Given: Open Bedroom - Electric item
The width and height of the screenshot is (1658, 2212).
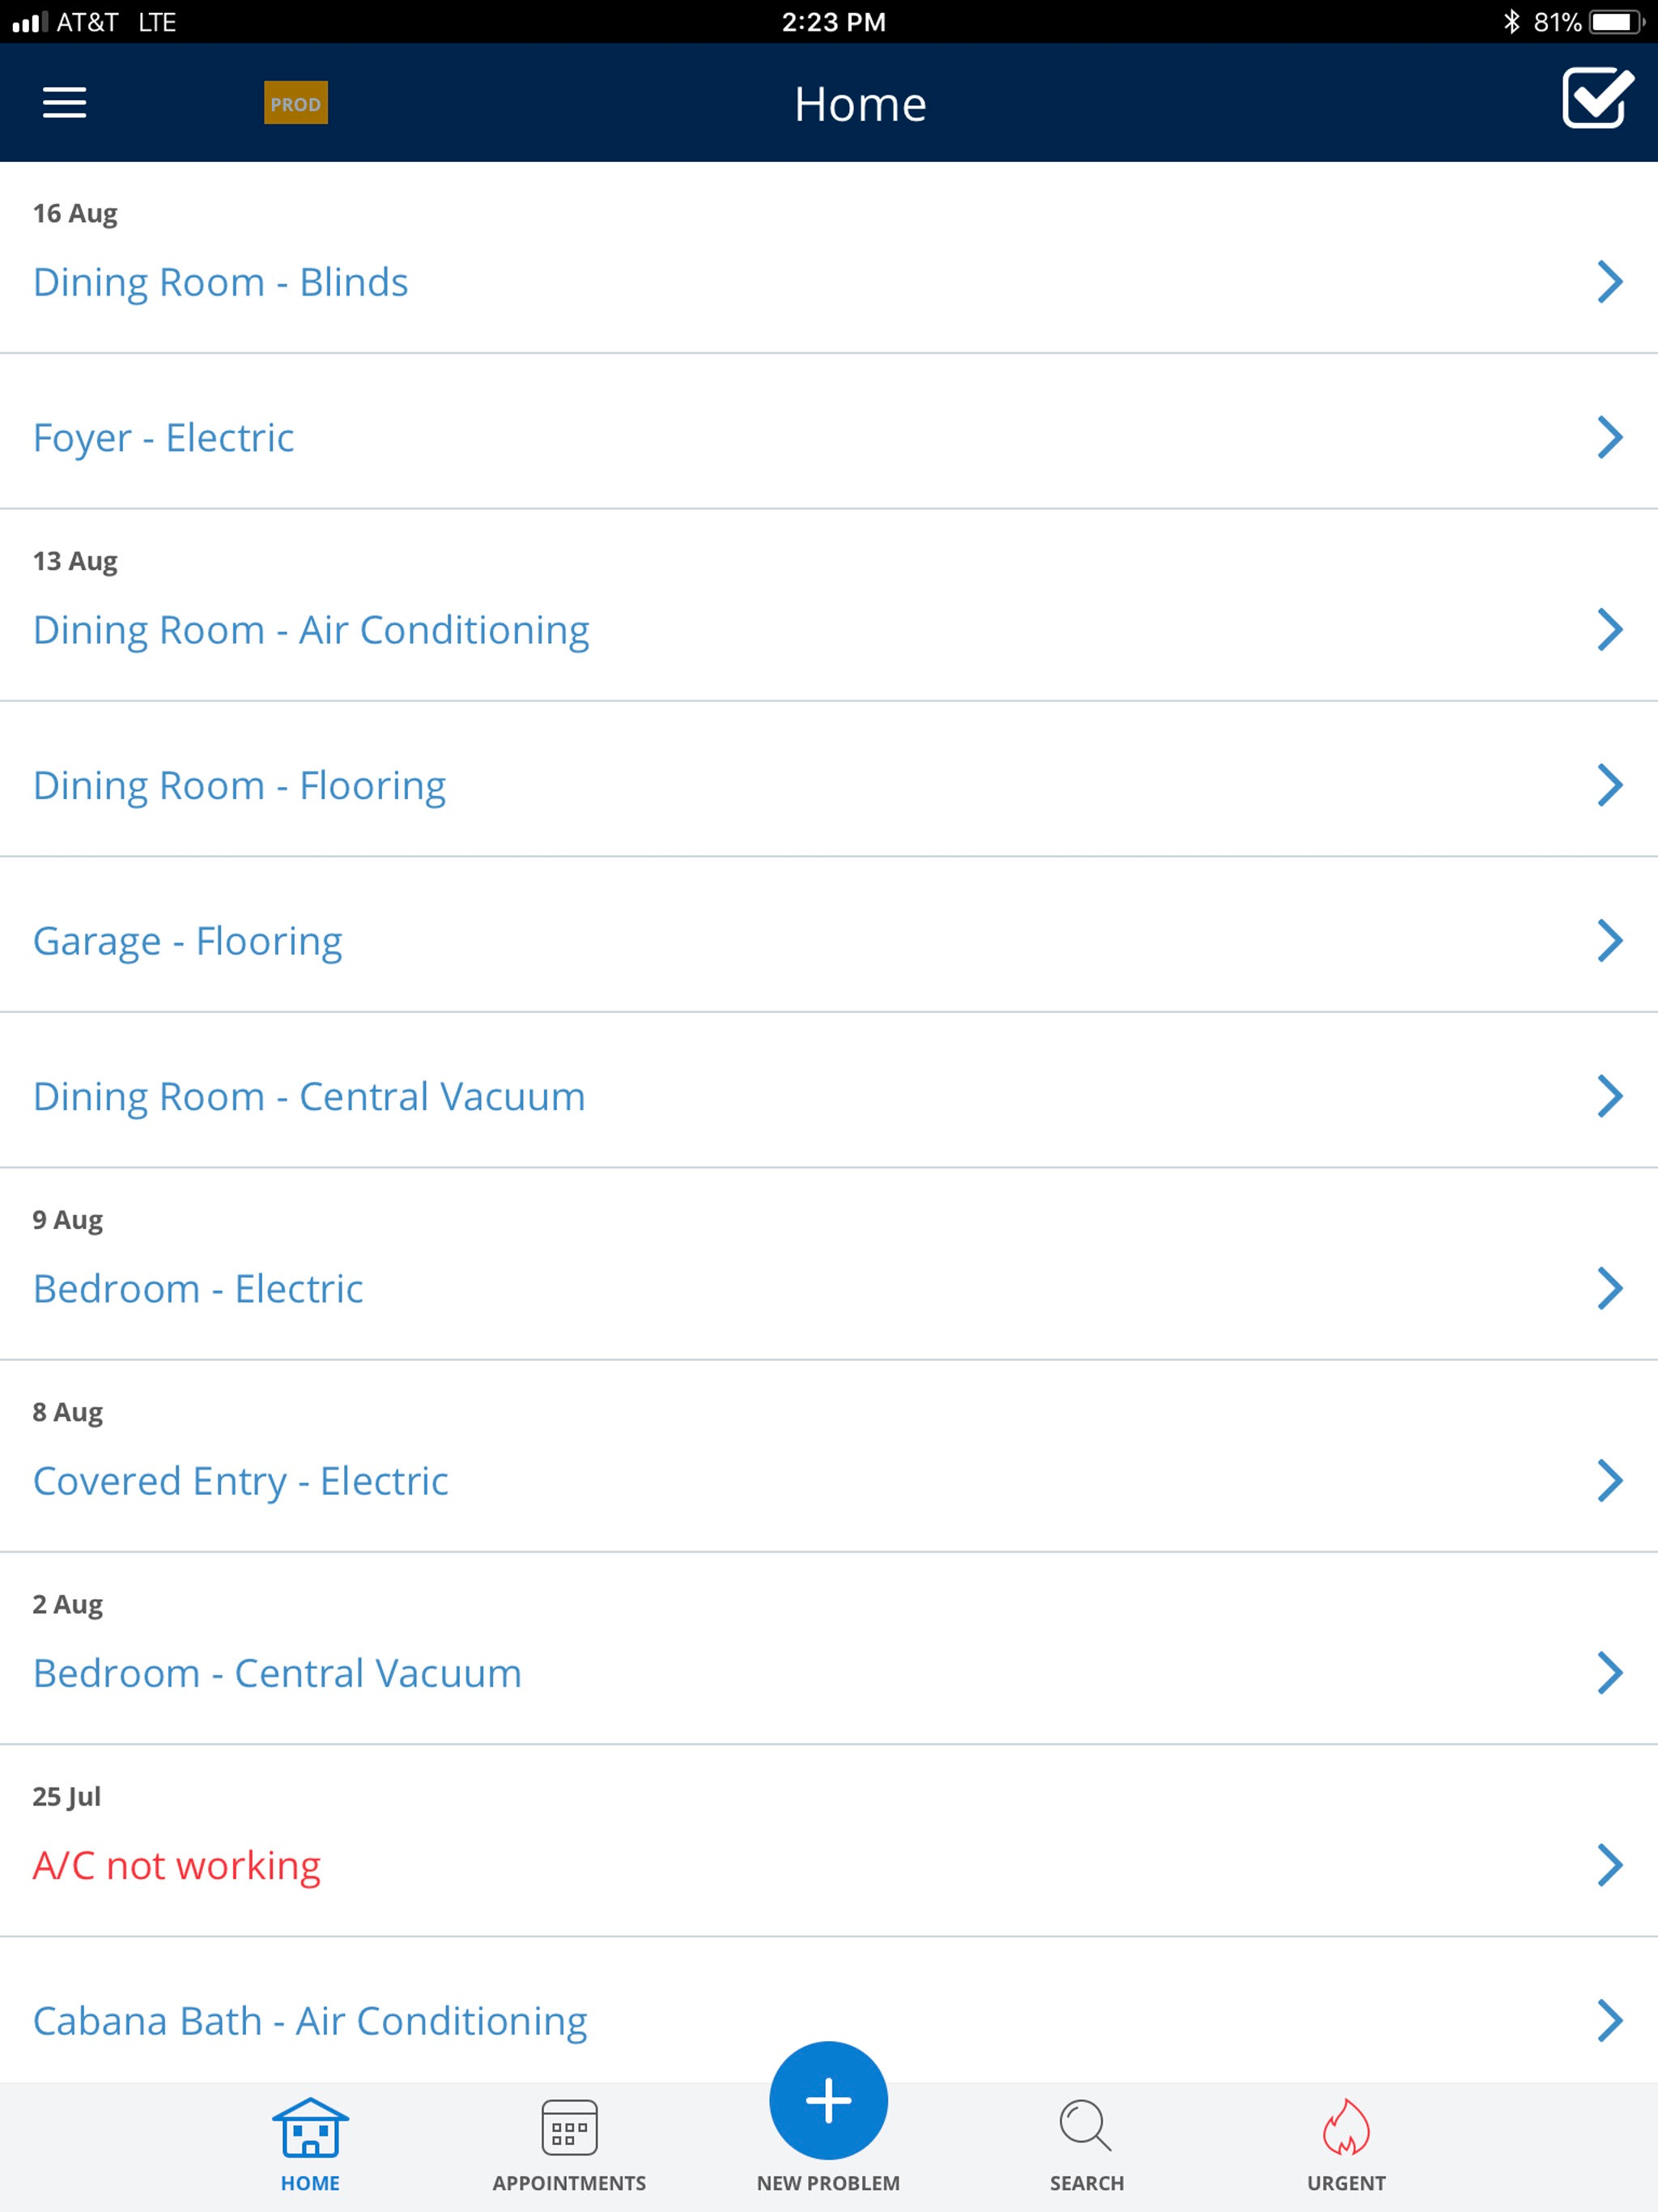Looking at the screenshot, I should point(829,1264).
